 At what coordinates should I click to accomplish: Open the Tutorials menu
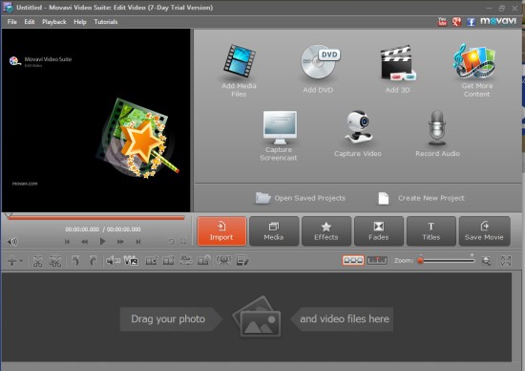pyautogui.click(x=105, y=22)
